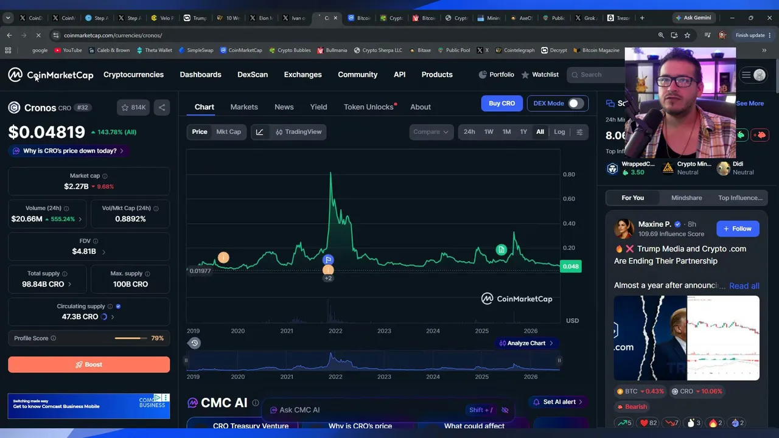
Task: Expand Volume (24h) details arrow
Action: 80,219
